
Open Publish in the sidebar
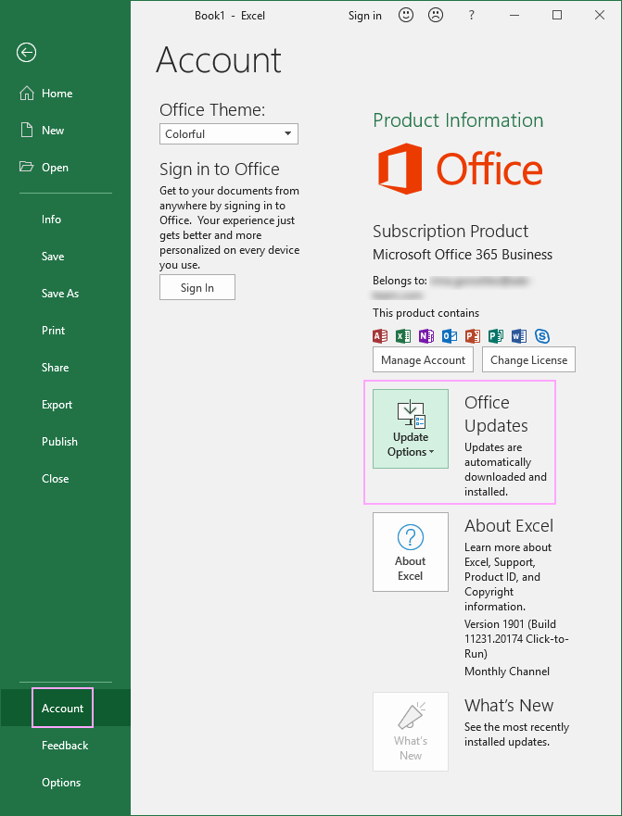[x=59, y=441]
